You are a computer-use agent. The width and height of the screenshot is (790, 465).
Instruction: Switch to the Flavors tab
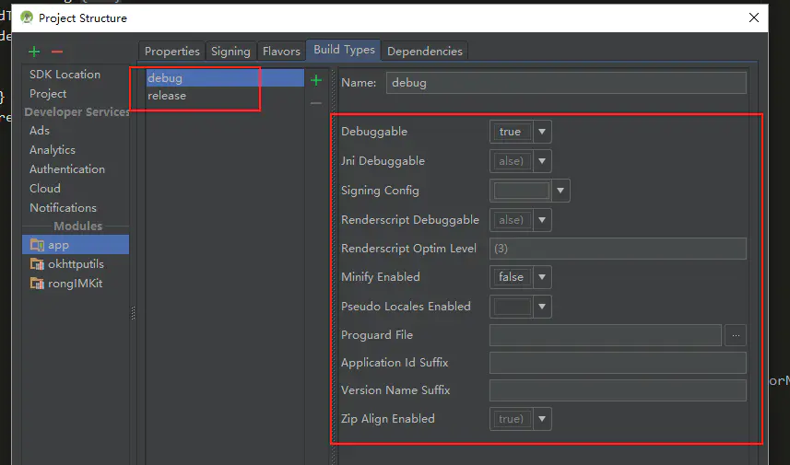click(x=281, y=52)
